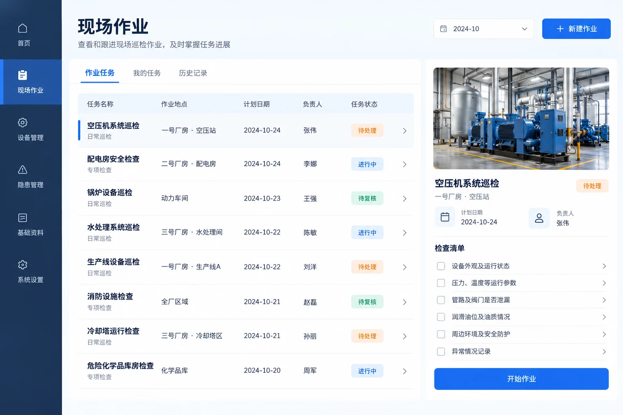Click the 化学品库 location cell
Viewport: 623px width, 415px height.
click(x=174, y=370)
